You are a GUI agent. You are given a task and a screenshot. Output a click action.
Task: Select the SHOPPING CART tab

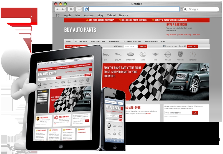(98, 41)
